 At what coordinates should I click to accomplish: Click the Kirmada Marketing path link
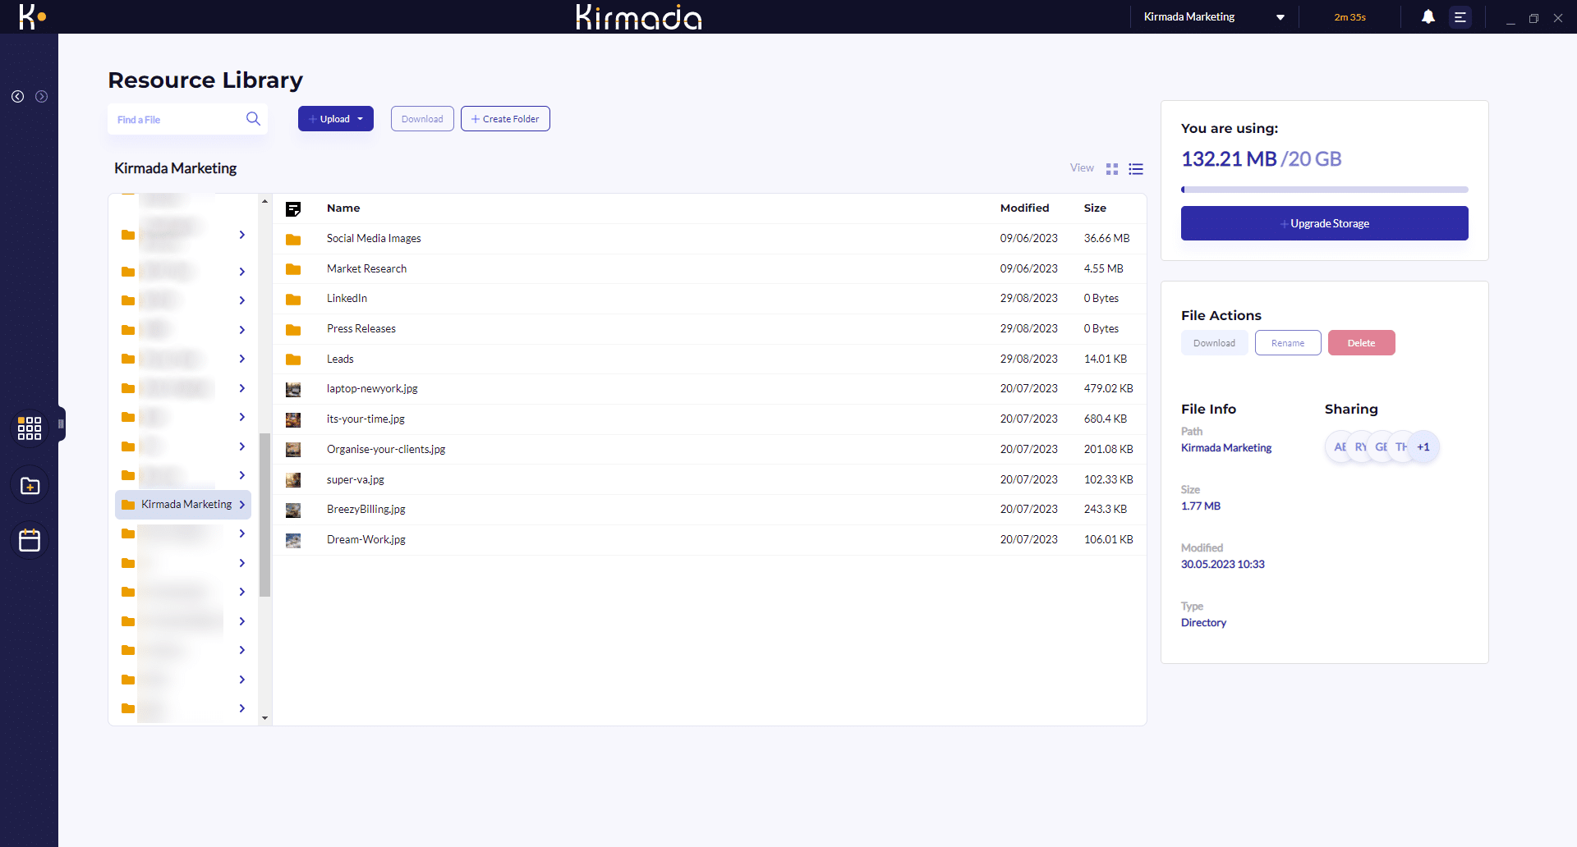[1226, 448]
